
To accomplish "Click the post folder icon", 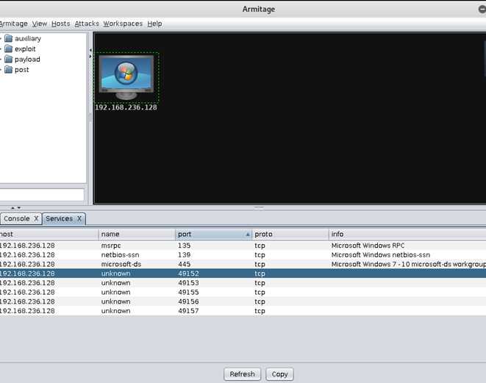I will pyautogui.click(x=9, y=70).
